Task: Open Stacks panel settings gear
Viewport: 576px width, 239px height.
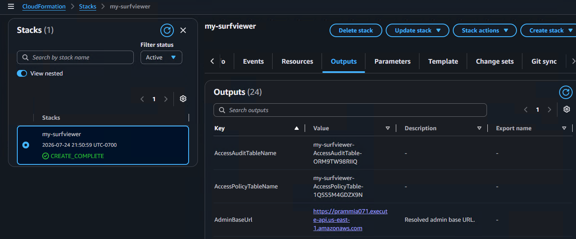Action: point(183,99)
